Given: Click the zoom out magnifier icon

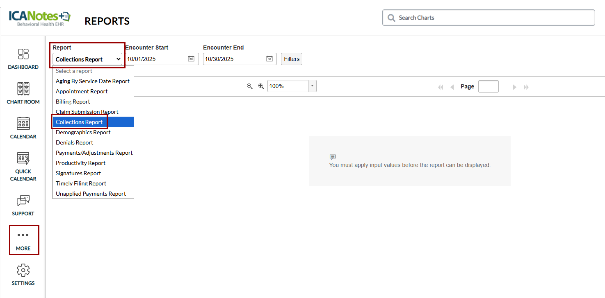Looking at the screenshot, I should coord(249,86).
